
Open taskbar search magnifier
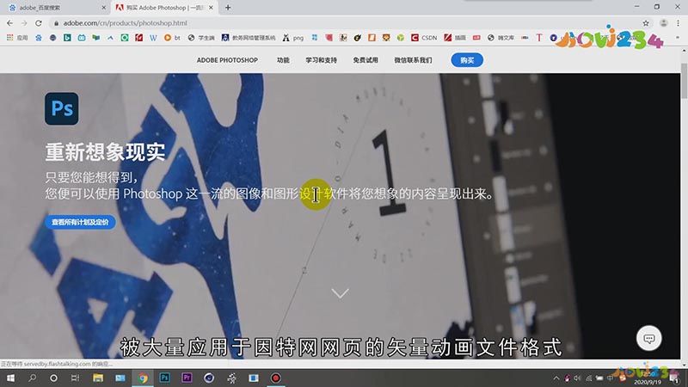(32, 378)
